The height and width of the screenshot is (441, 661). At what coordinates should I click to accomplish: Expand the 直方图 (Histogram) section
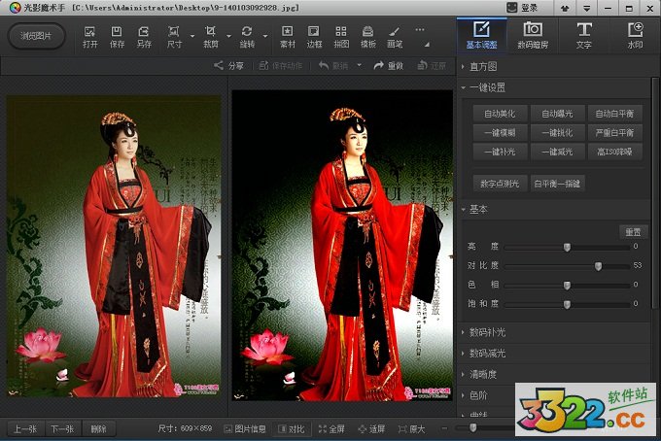[x=483, y=67]
